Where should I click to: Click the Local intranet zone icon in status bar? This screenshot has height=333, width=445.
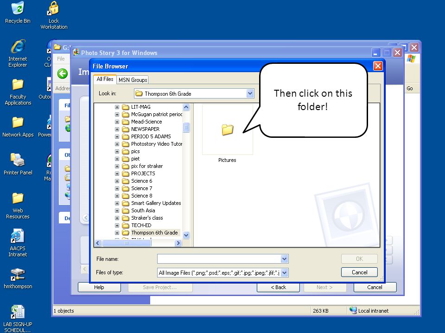click(x=353, y=310)
